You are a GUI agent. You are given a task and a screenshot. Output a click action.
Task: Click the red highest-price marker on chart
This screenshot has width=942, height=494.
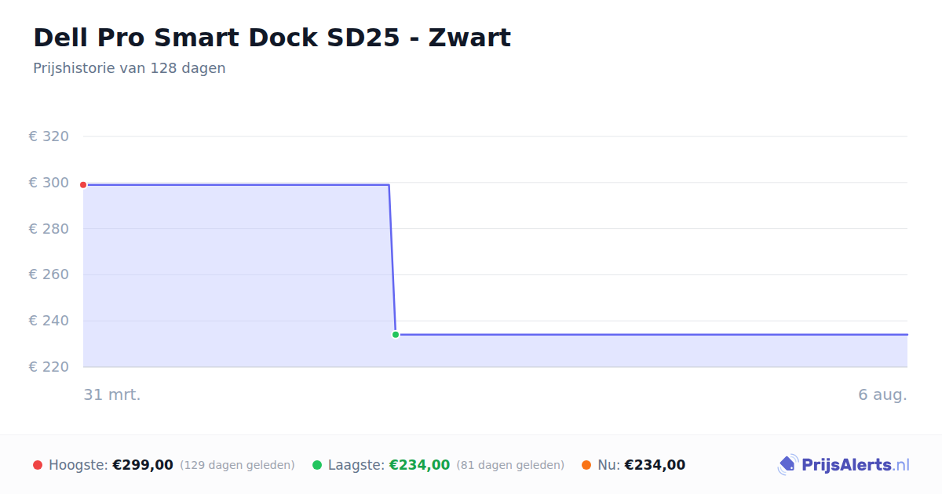(83, 185)
